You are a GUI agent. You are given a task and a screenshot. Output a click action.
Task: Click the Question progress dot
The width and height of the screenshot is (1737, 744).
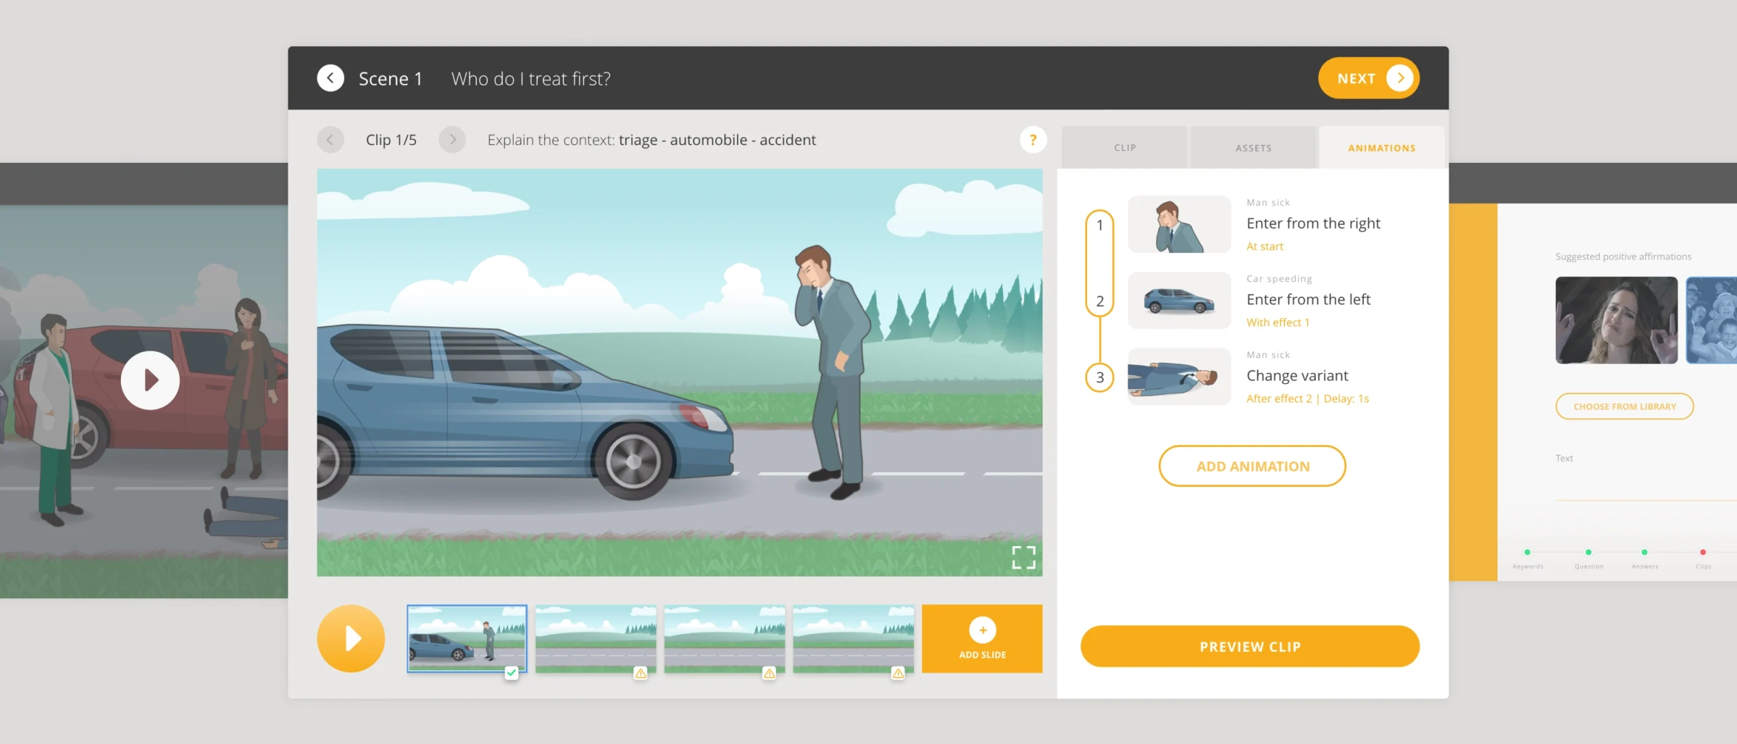click(1588, 552)
